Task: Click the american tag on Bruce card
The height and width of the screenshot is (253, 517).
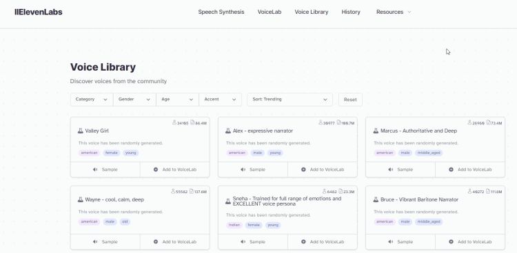Action: [385, 222]
